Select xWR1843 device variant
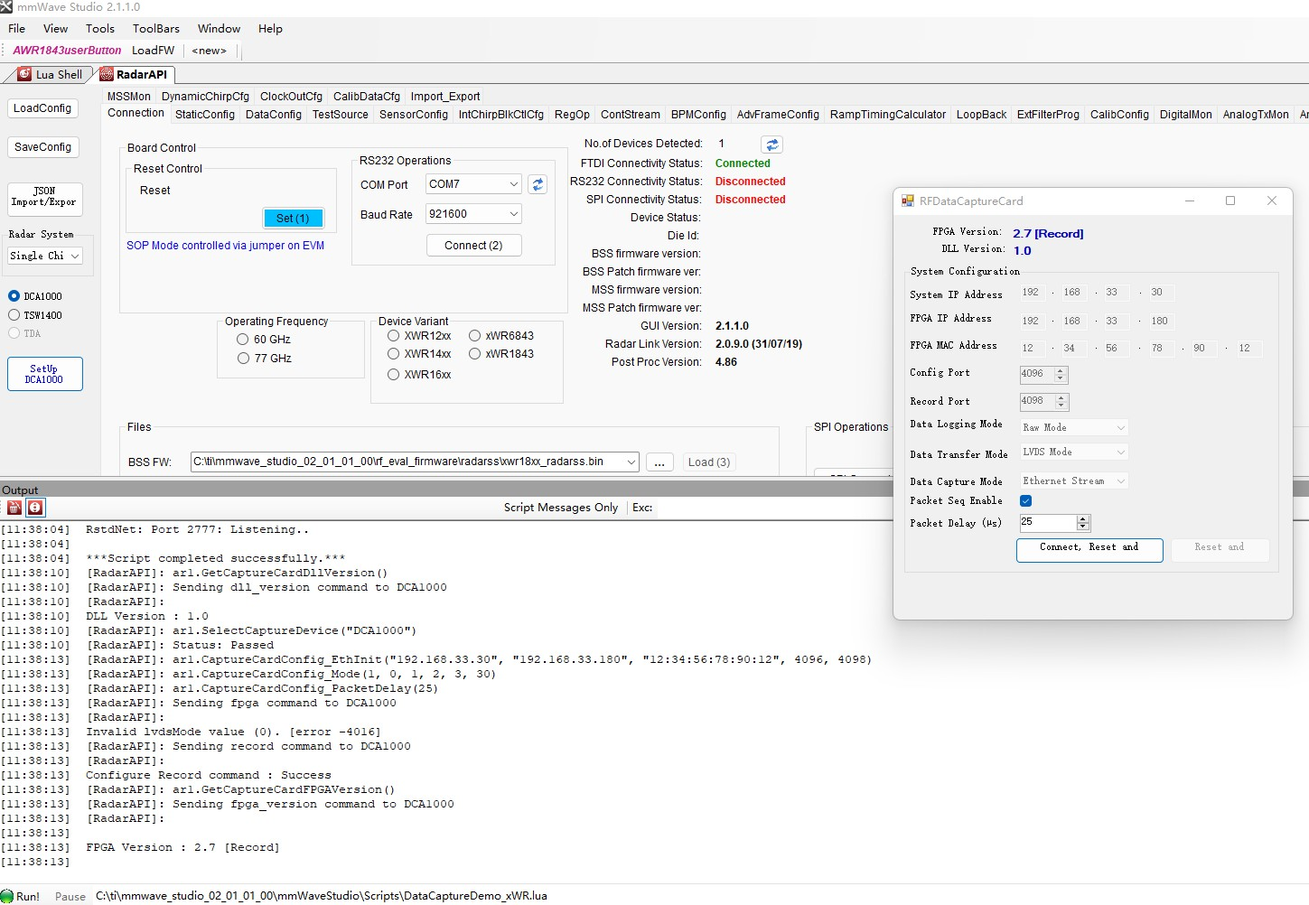 click(474, 354)
